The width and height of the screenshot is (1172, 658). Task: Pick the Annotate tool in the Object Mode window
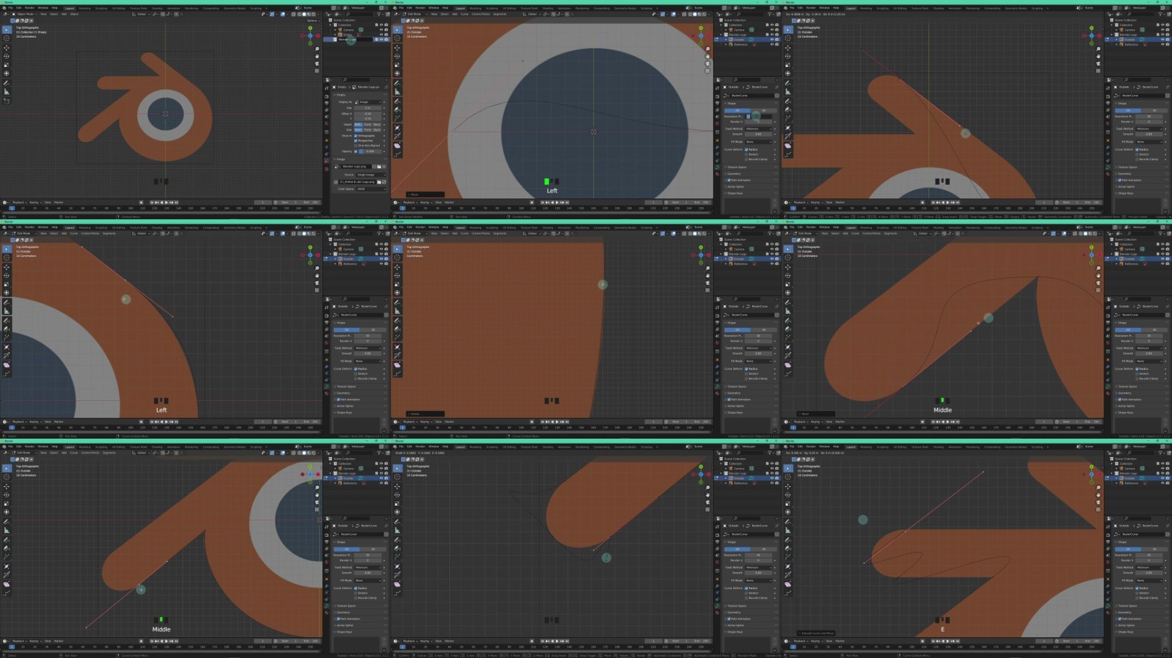pyautogui.click(x=7, y=83)
